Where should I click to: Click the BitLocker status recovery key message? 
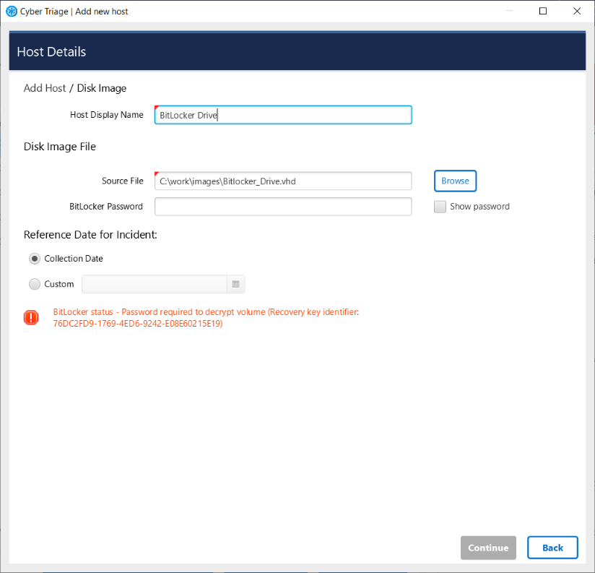click(206, 318)
